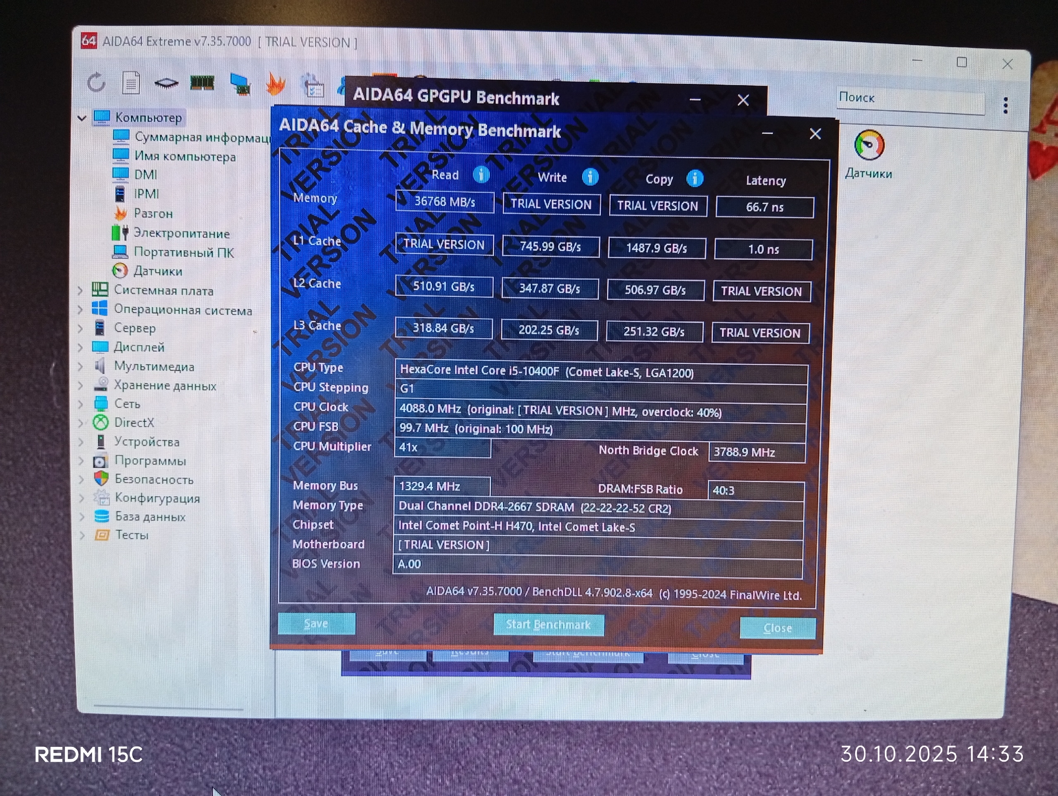Click the network monitor toolbar icon
Viewport: 1058px width, 796px height.
[x=240, y=85]
